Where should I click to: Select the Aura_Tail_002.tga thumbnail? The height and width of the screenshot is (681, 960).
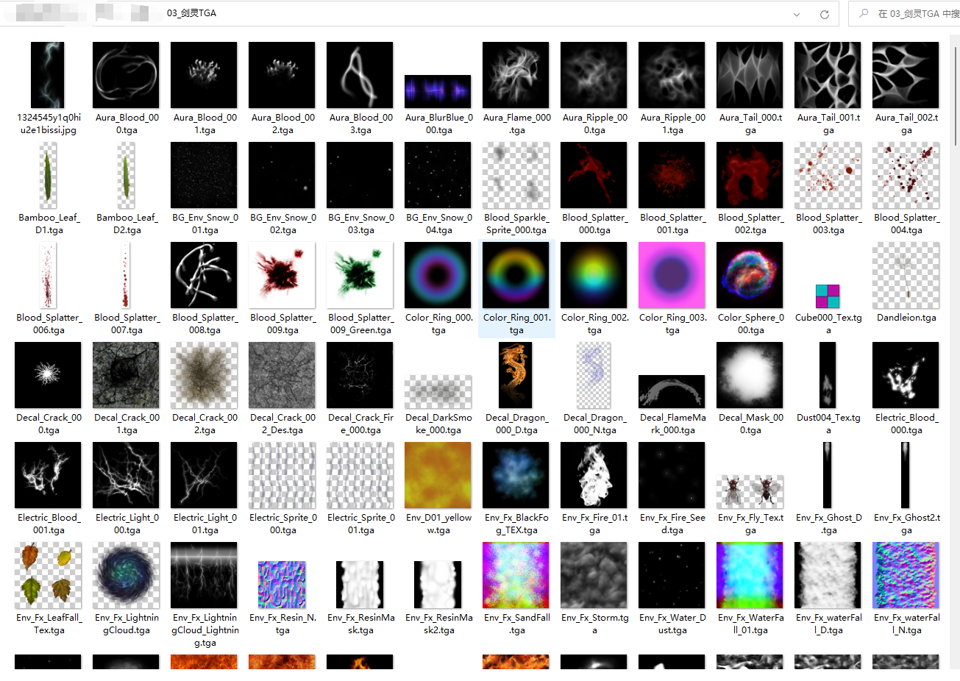(906, 75)
